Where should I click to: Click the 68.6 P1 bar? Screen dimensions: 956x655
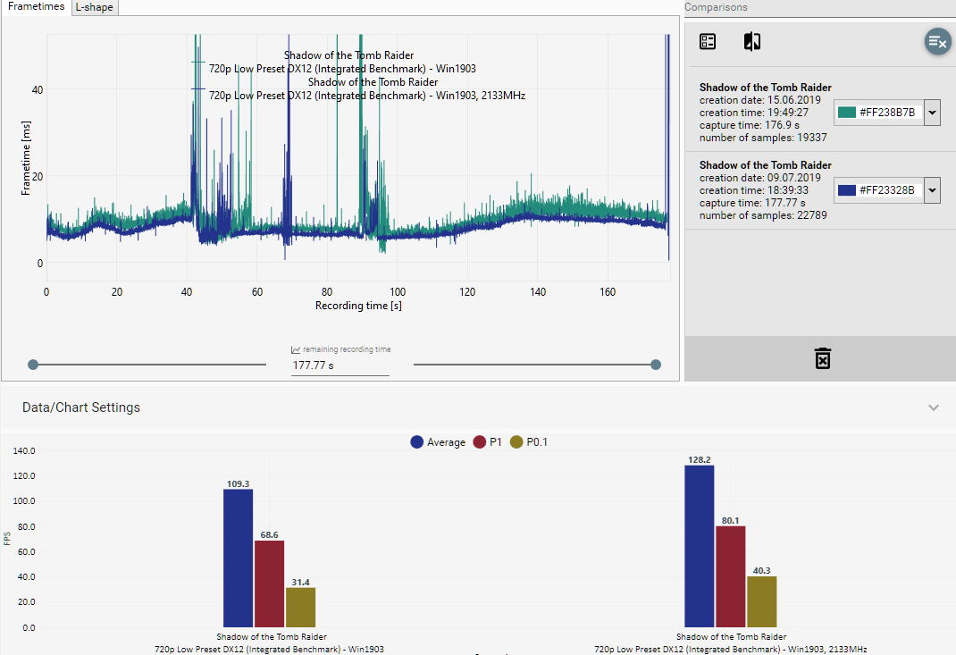tap(270, 584)
